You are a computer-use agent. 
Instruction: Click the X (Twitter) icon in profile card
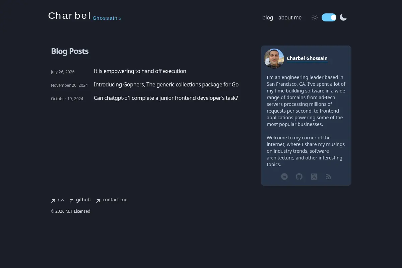tap(314, 177)
